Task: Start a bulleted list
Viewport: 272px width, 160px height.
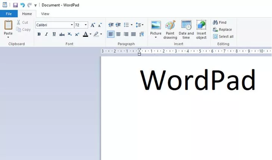Action: pos(126,25)
